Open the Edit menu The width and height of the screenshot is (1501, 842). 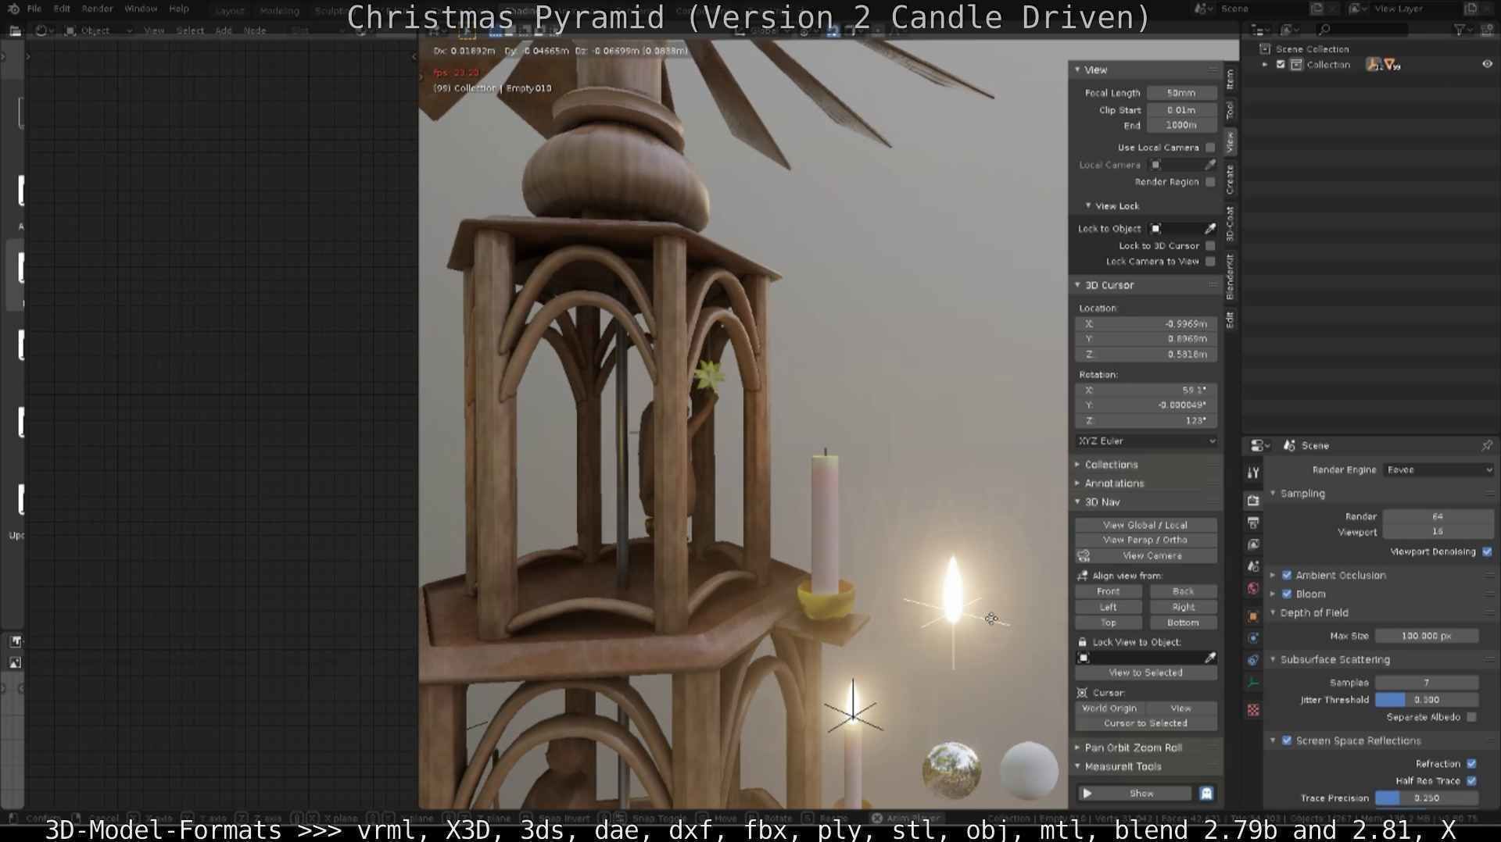(62, 9)
